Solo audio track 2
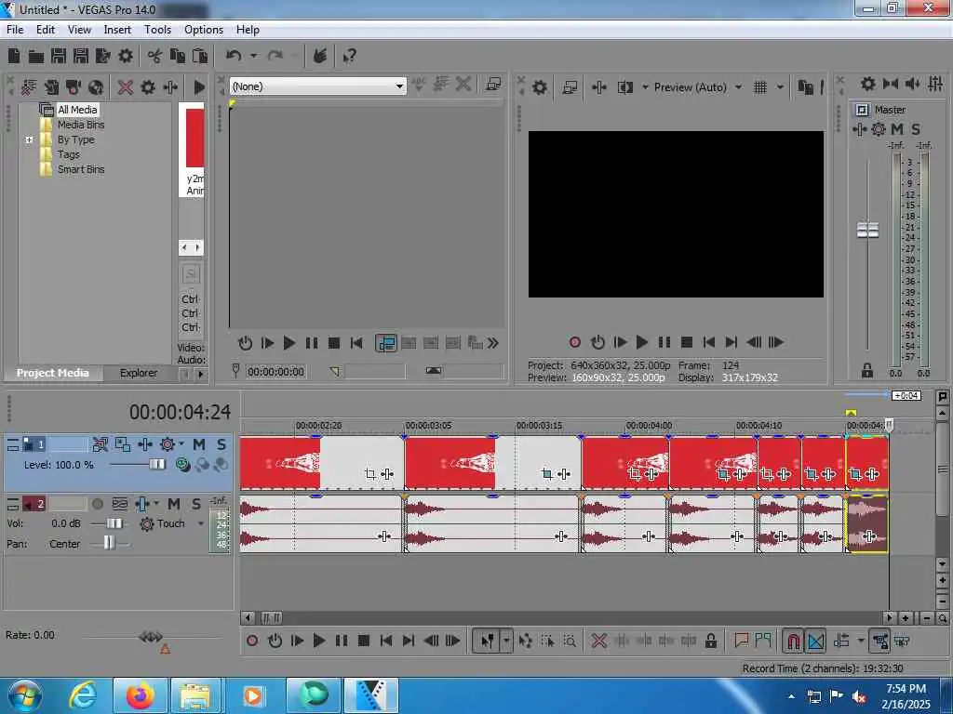The image size is (953, 714). tap(195, 504)
